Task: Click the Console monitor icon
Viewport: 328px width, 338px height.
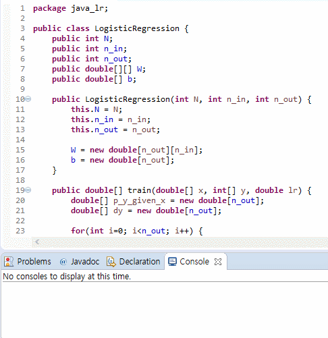Action: click(x=173, y=262)
